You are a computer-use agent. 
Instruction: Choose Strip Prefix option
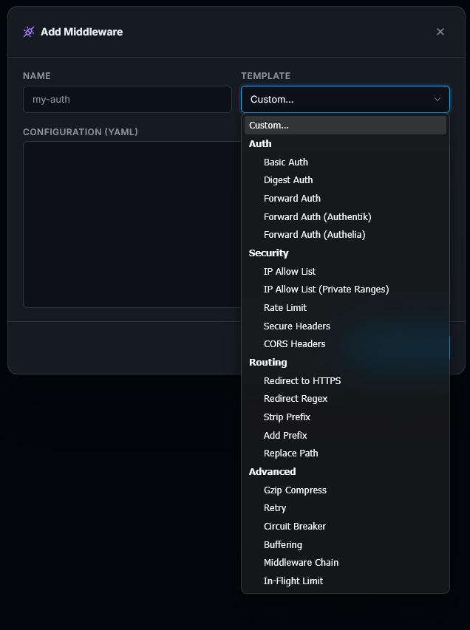pos(287,417)
